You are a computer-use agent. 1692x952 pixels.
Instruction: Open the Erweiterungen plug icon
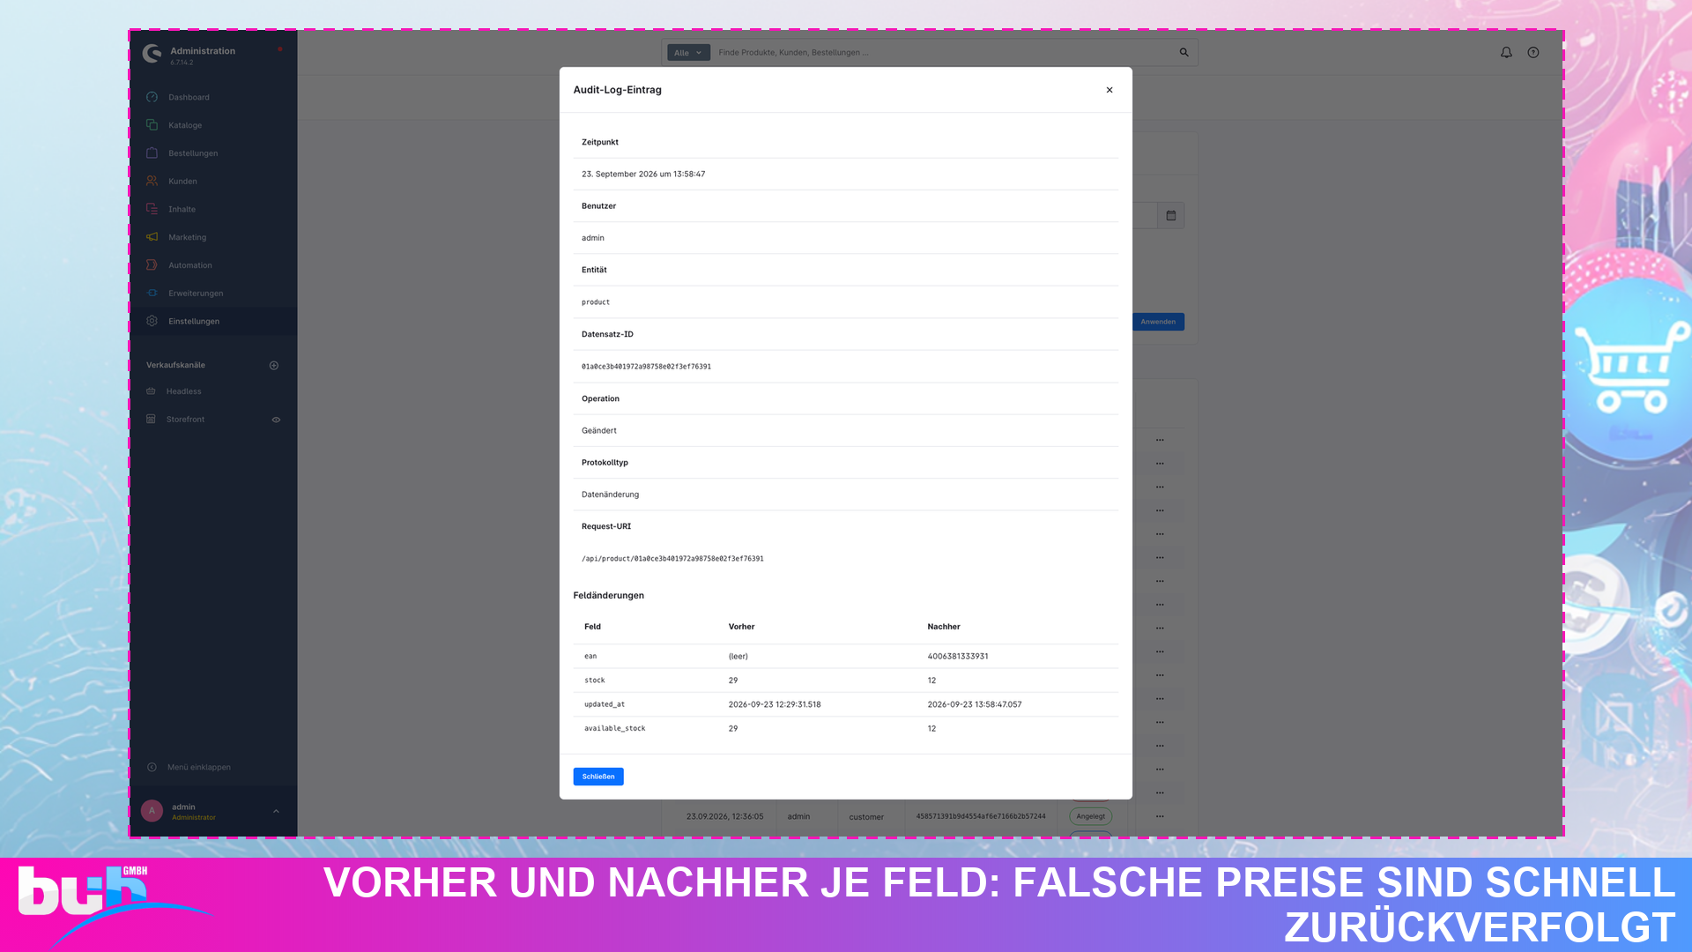point(152,293)
